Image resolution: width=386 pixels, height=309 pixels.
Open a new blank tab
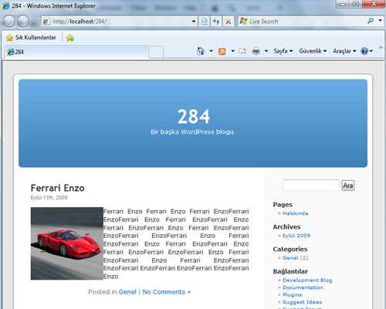pos(156,53)
